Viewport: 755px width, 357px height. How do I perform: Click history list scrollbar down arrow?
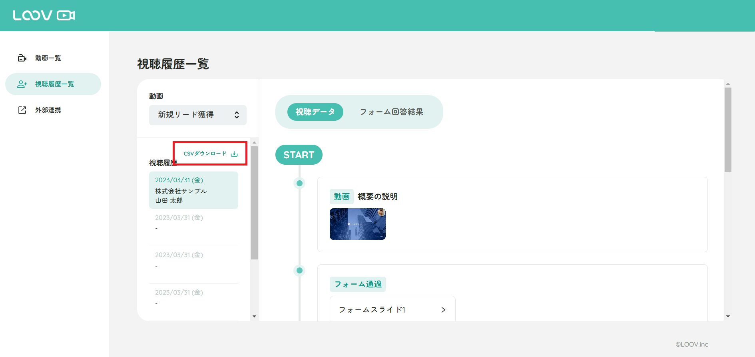[255, 316]
